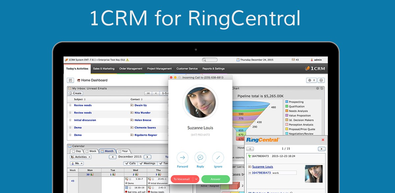
Task: Open the dashboard settings gear dropdown
Action: point(311,80)
